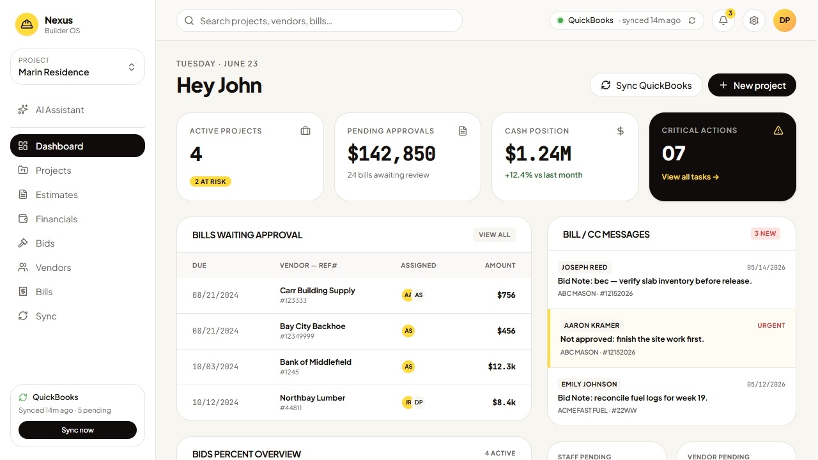818x460 pixels.
Task: Click the 4 ACTIVE label in Bids Percent Overview
Action: point(500,453)
